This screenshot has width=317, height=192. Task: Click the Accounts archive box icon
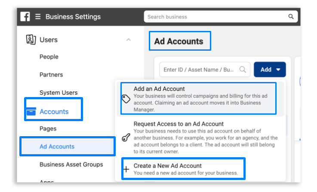[x=31, y=111]
